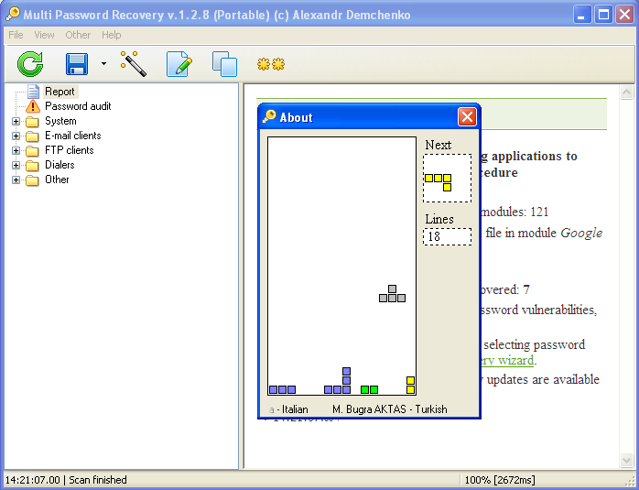Click the magic wand wizard icon
The image size is (639, 490).
[134, 63]
